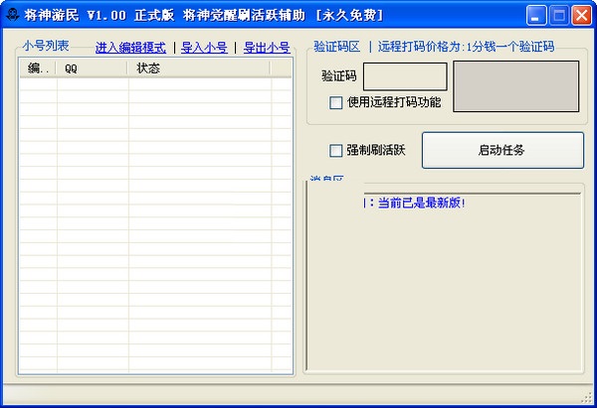Click the skull app icon in title bar

[13, 15]
